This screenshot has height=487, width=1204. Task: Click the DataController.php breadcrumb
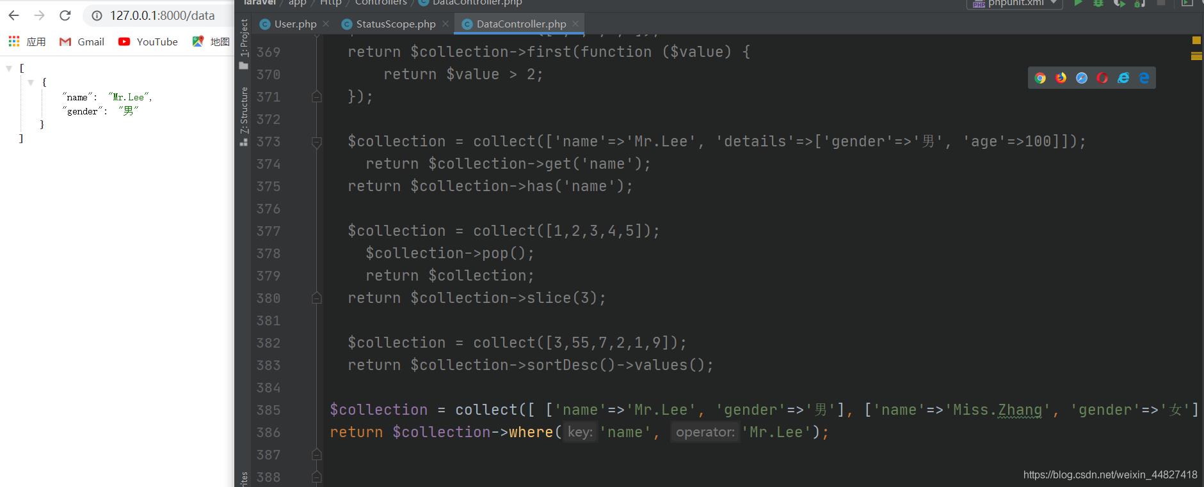(470, 3)
